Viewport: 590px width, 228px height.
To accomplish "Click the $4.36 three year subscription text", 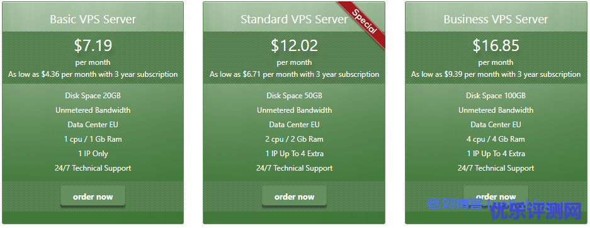I will [x=93, y=74].
